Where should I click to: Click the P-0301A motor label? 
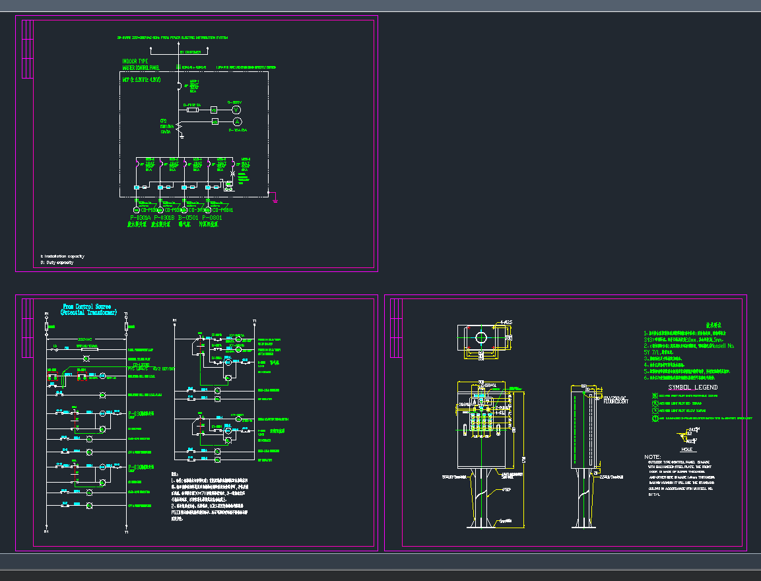click(x=141, y=217)
